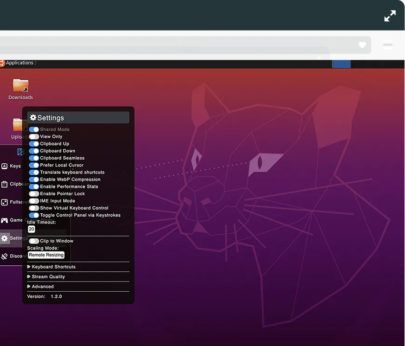Select the Keys icon in the sidebar
This screenshot has width=405, height=346.
click(x=4, y=166)
